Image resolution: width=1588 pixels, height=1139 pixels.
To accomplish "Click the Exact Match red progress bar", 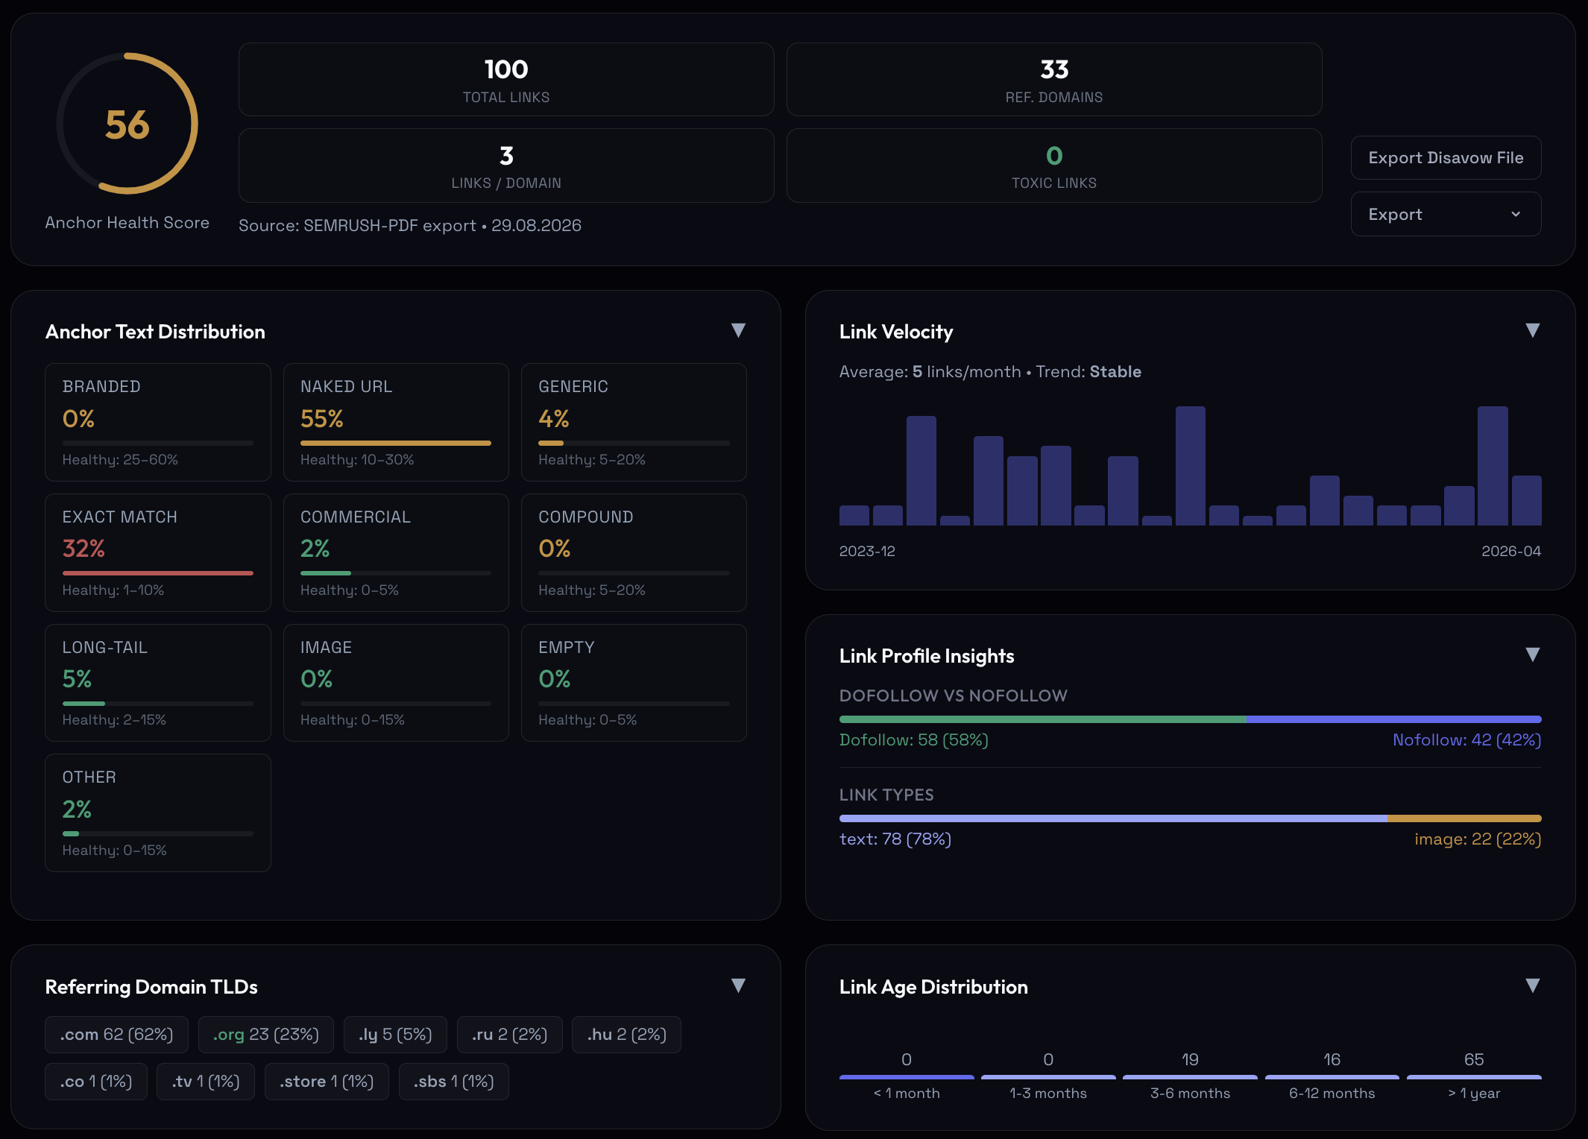I will [158, 573].
